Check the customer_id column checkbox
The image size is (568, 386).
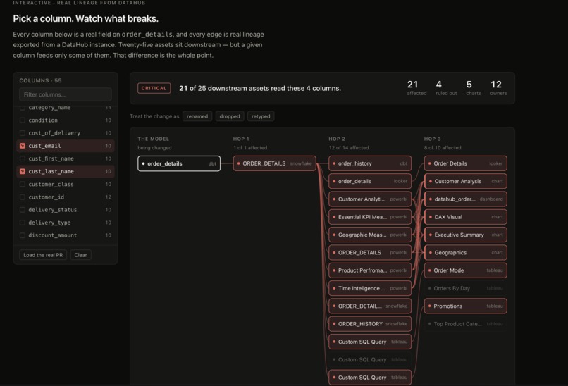coord(23,197)
